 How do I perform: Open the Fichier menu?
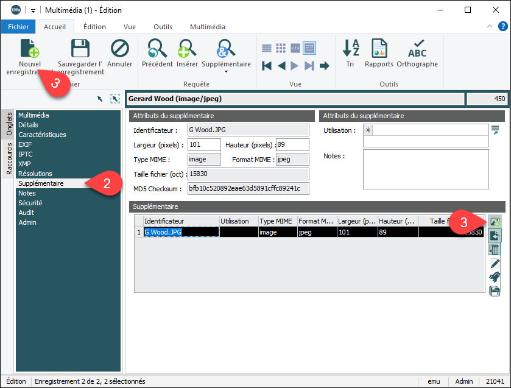(x=18, y=27)
